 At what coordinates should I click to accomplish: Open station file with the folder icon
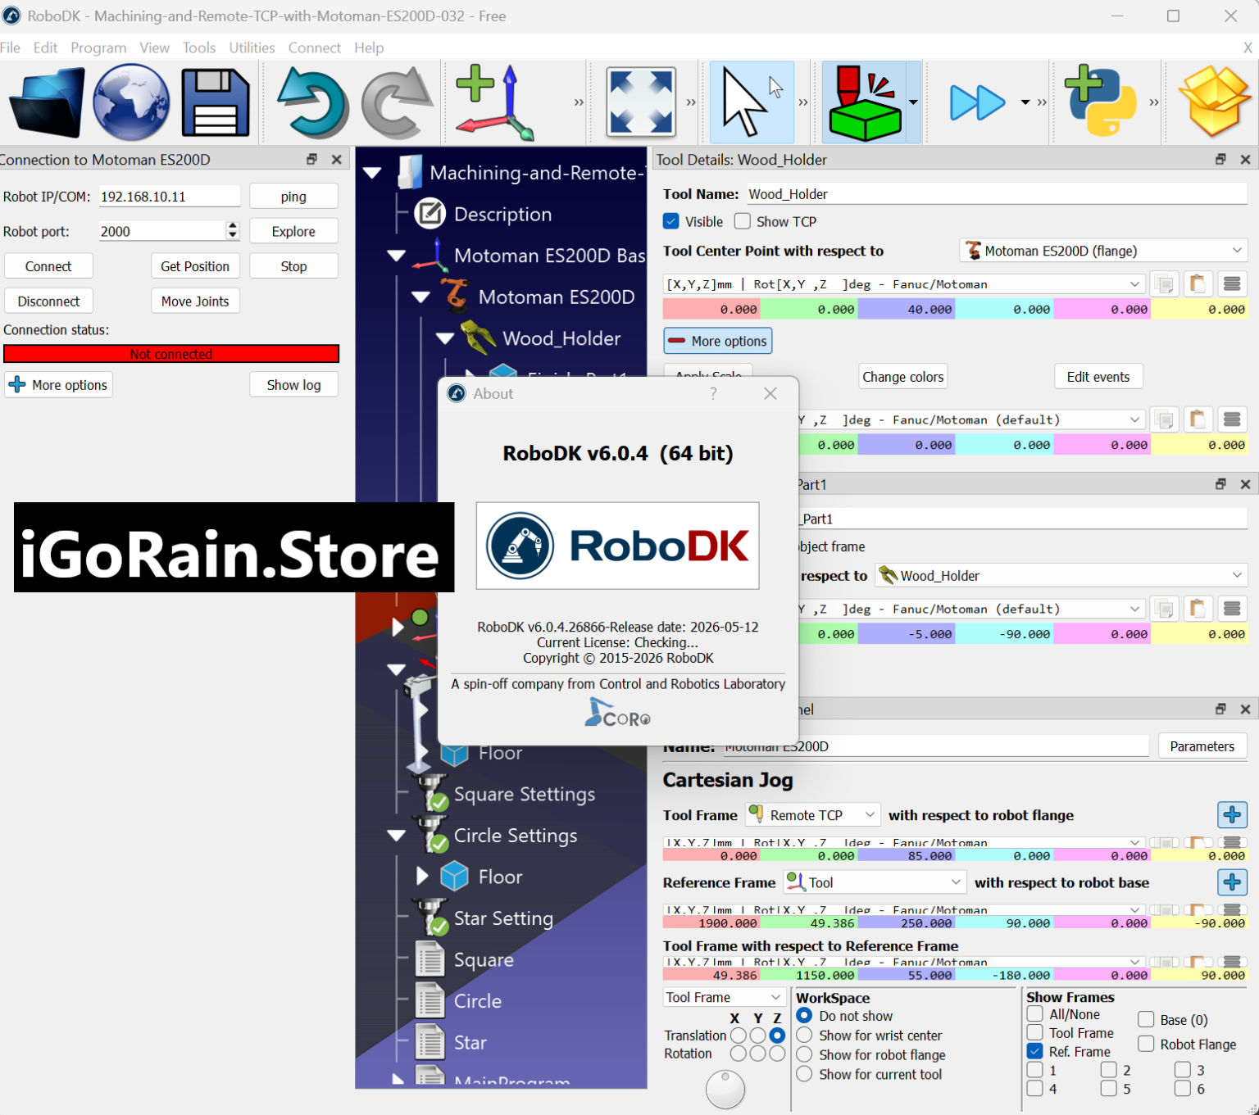(47, 102)
